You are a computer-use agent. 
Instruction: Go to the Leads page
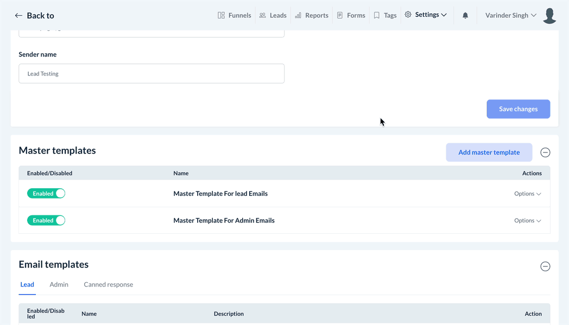click(x=273, y=15)
